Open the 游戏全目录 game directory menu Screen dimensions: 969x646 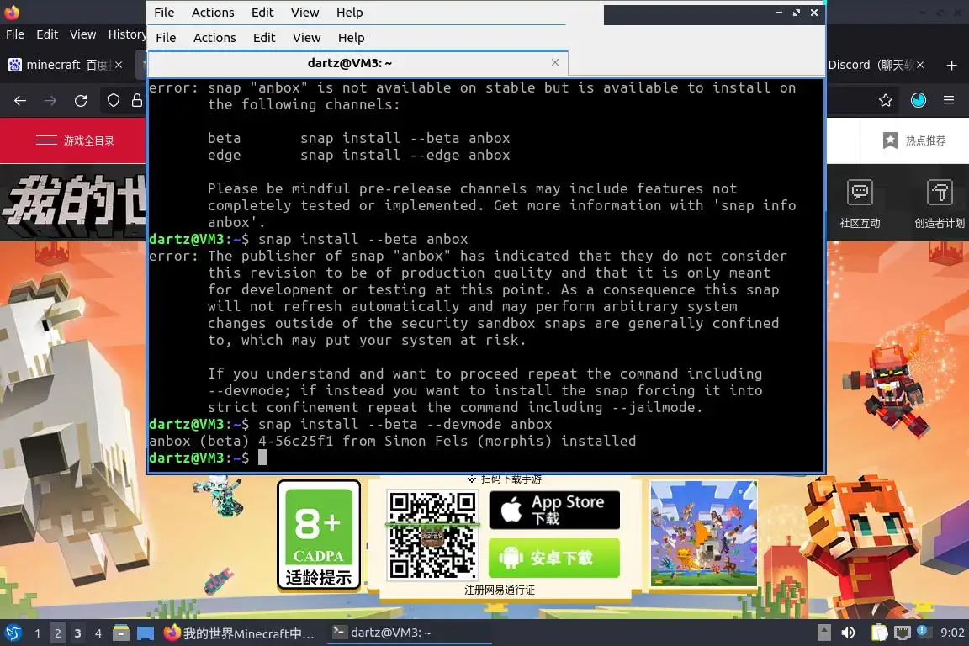click(75, 141)
